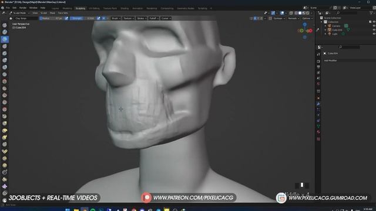Toggle strength pen pressure button

click(x=99, y=18)
